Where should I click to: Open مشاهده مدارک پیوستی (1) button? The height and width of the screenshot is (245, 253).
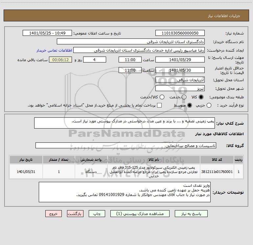[140, 214]
